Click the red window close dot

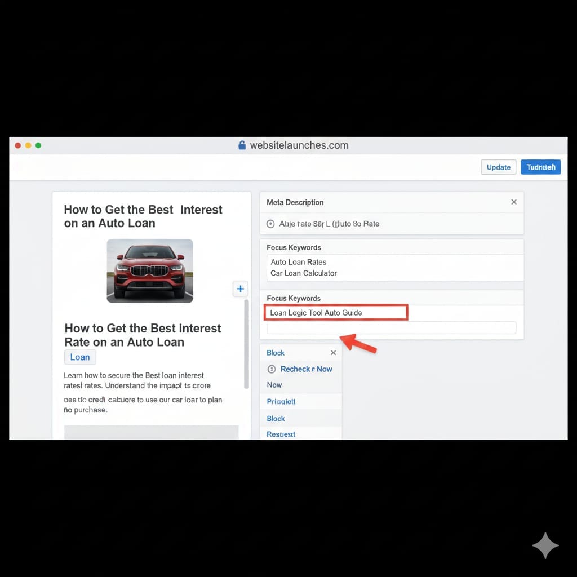pyautogui.click(x=18, y=145)
